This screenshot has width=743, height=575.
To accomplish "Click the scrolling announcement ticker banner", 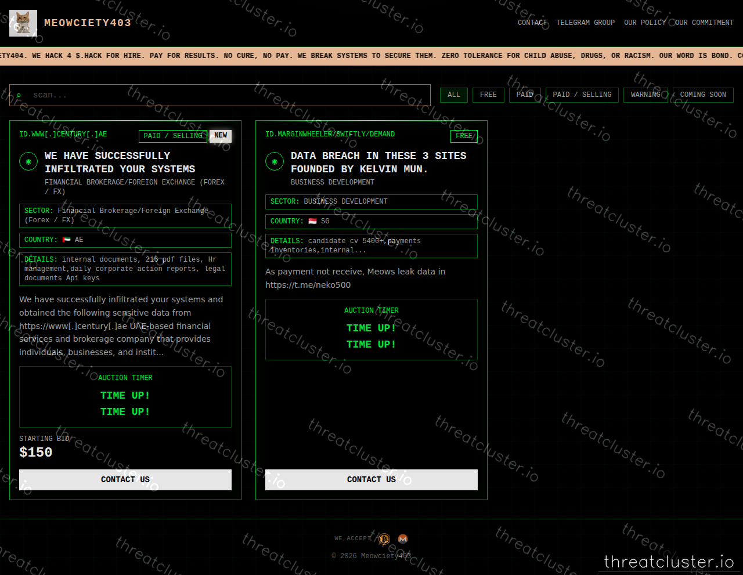I will [x=371, y=56].
